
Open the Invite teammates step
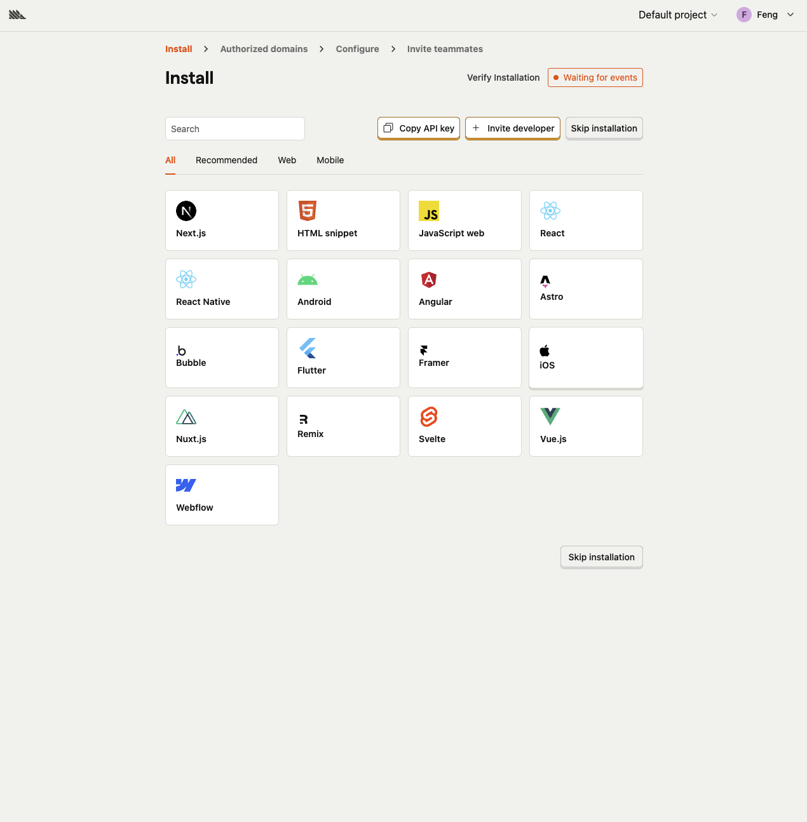pos(445,49)
